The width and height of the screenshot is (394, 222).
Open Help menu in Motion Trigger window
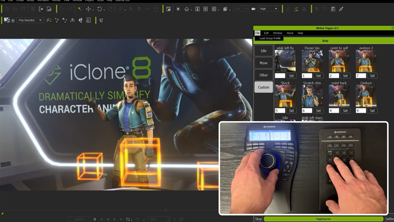300,33
